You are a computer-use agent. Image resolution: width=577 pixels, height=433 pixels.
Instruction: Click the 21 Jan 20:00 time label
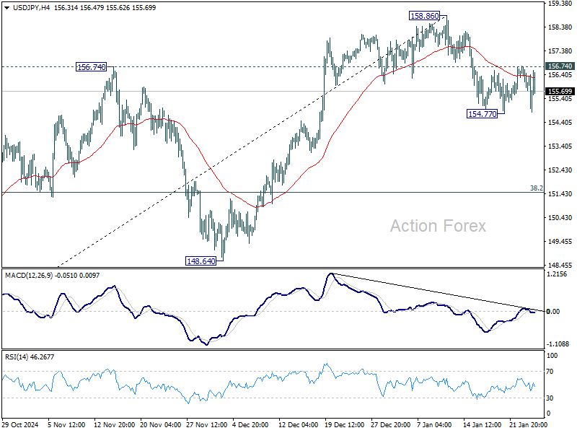[529, 424]
